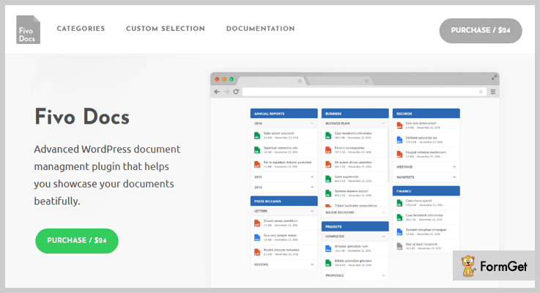Select the first tab in mock browser

[271, 81]
